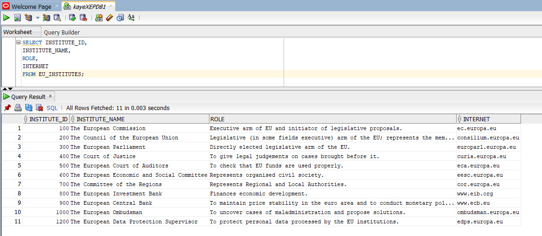Click the consilium.europa.eu cell

pos(488,138)
